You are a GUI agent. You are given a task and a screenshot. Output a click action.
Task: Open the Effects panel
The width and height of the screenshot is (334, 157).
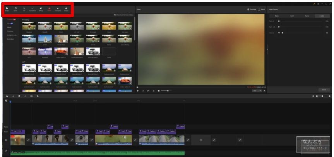[41, 9]
